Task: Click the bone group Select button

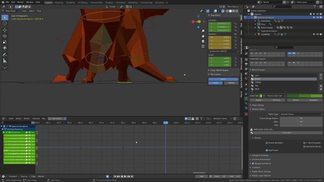Action: tap(296, 100)
